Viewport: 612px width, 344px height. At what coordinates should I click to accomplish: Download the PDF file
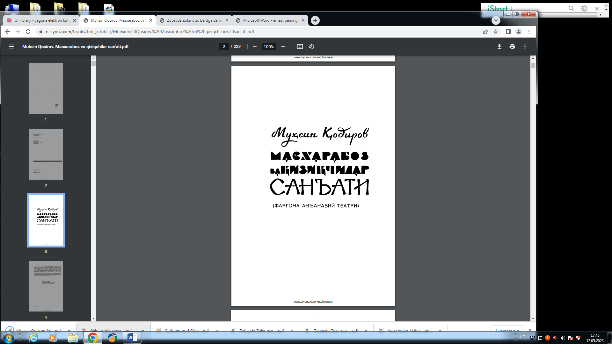coord(499,47)
